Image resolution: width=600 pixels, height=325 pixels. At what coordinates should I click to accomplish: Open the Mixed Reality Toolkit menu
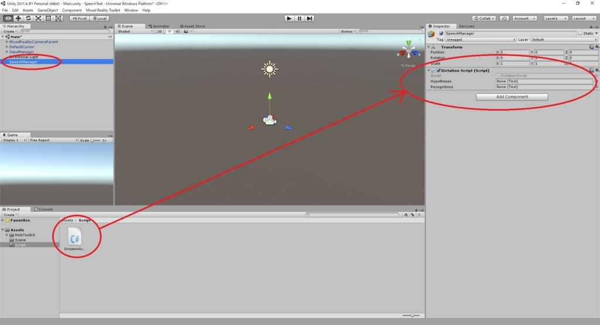tap(103, 11)
